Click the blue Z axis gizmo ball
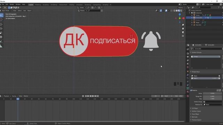223x125 pixels. [180, 15]
